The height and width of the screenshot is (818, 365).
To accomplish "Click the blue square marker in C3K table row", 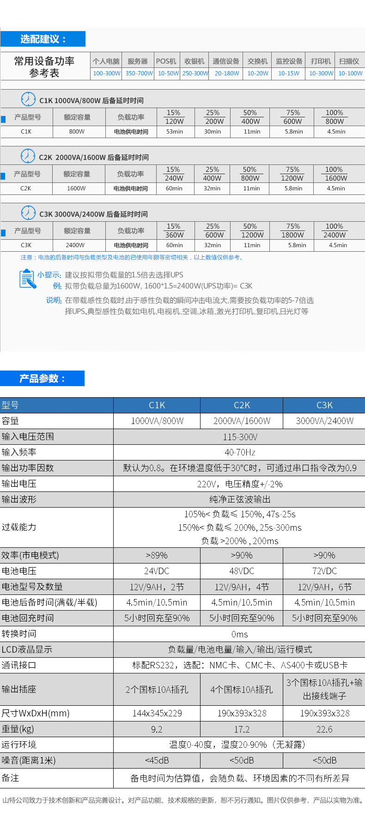I will (3, 233).
